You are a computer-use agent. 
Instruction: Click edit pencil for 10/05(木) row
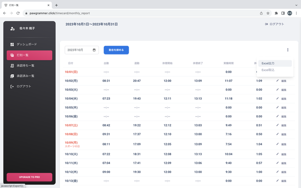click(278, 107)
